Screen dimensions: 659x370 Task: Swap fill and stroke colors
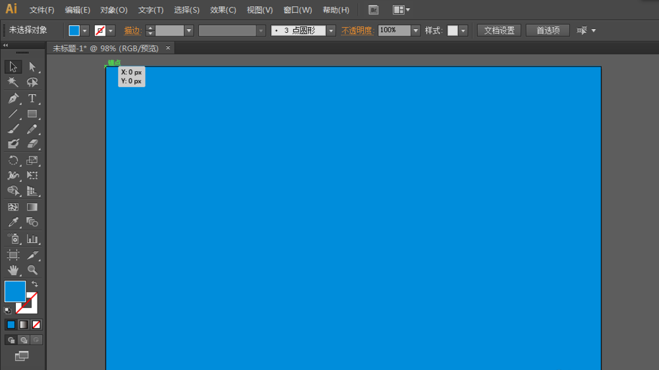tap(35, 284)
